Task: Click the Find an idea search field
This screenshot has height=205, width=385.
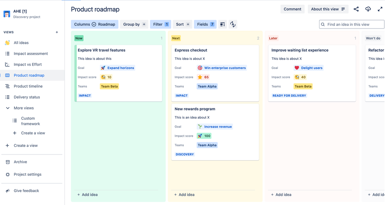Action: (x=351, y=24)
